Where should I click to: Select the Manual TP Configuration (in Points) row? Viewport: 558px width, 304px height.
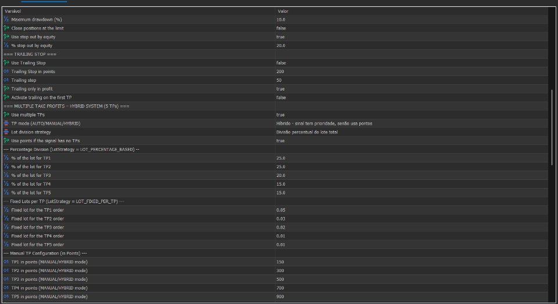click(x=275, y=253)
